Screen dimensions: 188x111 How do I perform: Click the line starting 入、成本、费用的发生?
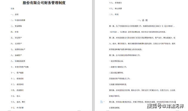click(x=142, y=43)
